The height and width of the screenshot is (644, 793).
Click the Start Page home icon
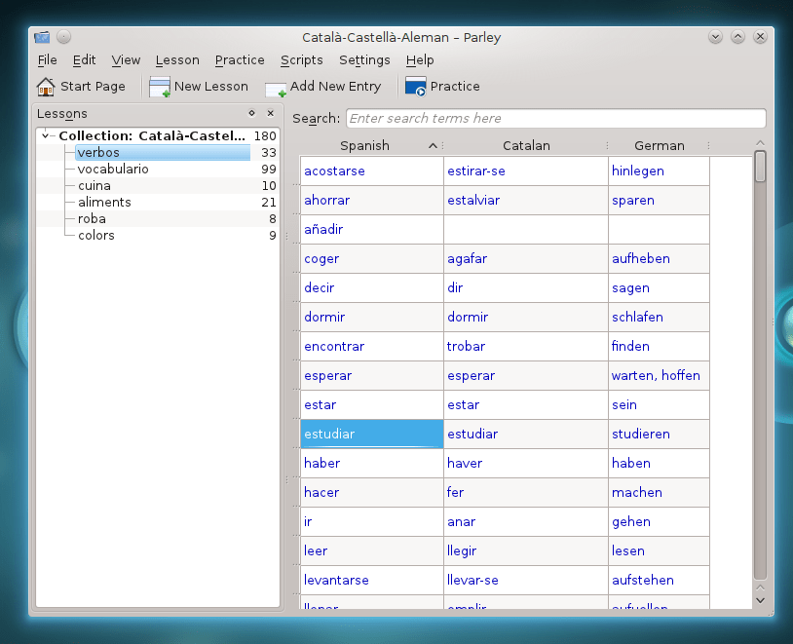click(46, 87)
